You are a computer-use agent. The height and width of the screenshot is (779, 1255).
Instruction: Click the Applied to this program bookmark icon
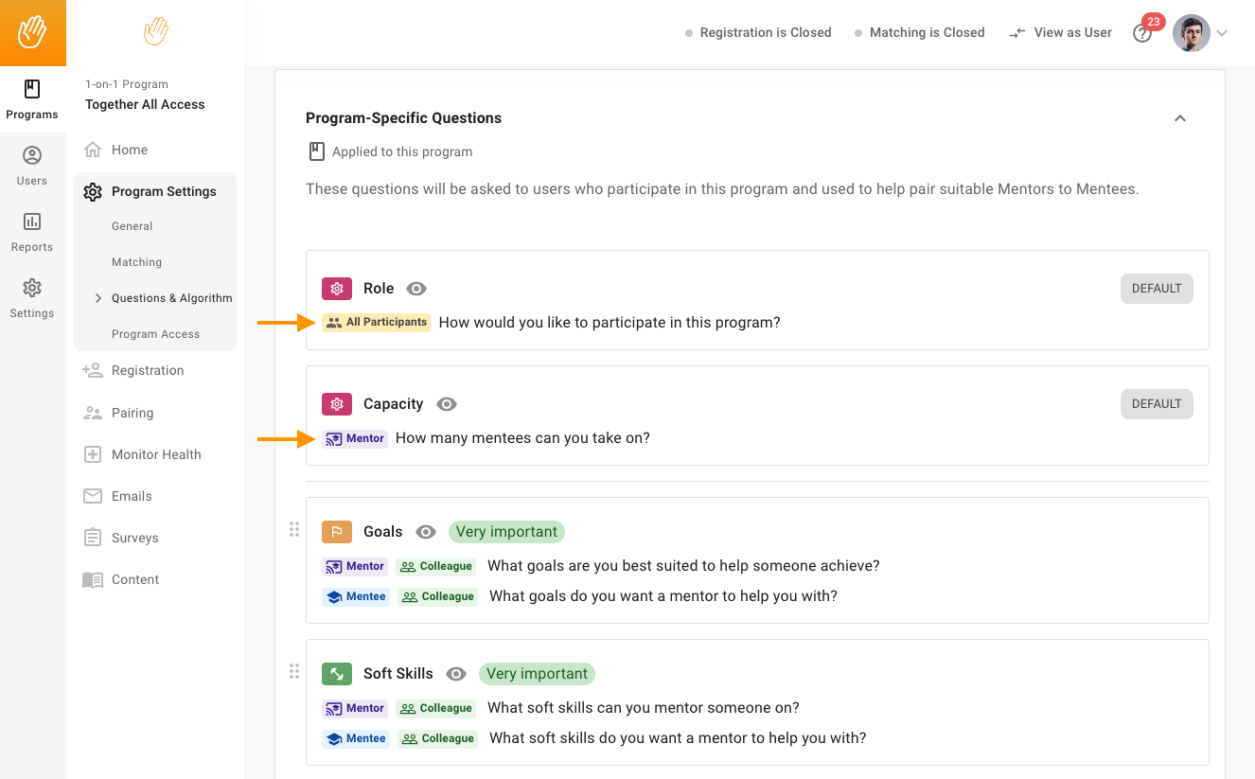[x=316, y=151]
